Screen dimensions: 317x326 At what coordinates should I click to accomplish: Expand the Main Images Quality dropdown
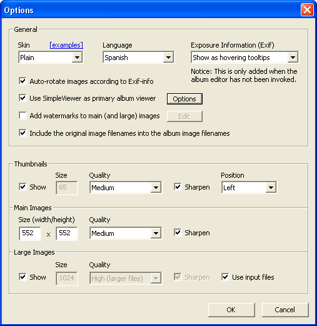(x=126, y=233)
